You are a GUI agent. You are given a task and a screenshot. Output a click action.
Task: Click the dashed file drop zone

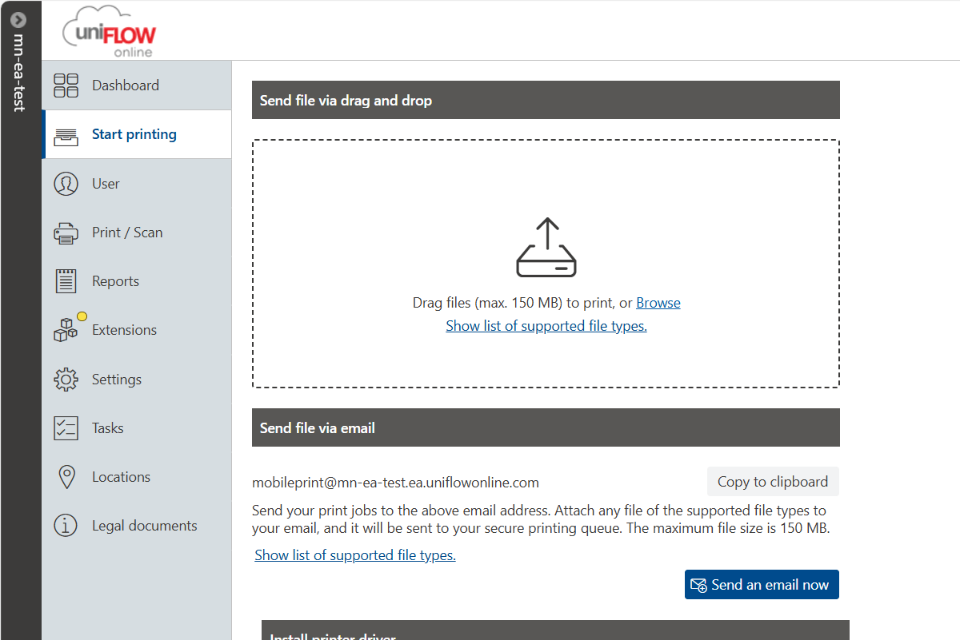point(546,264)
